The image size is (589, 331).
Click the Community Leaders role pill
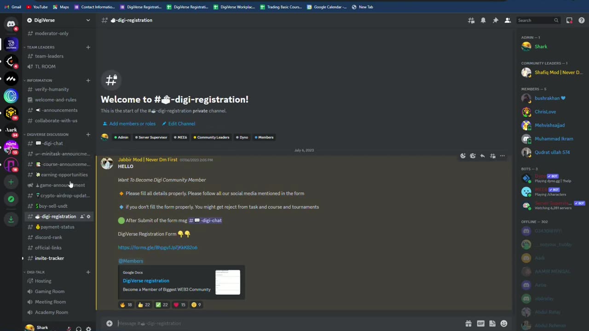click(211, 137)
